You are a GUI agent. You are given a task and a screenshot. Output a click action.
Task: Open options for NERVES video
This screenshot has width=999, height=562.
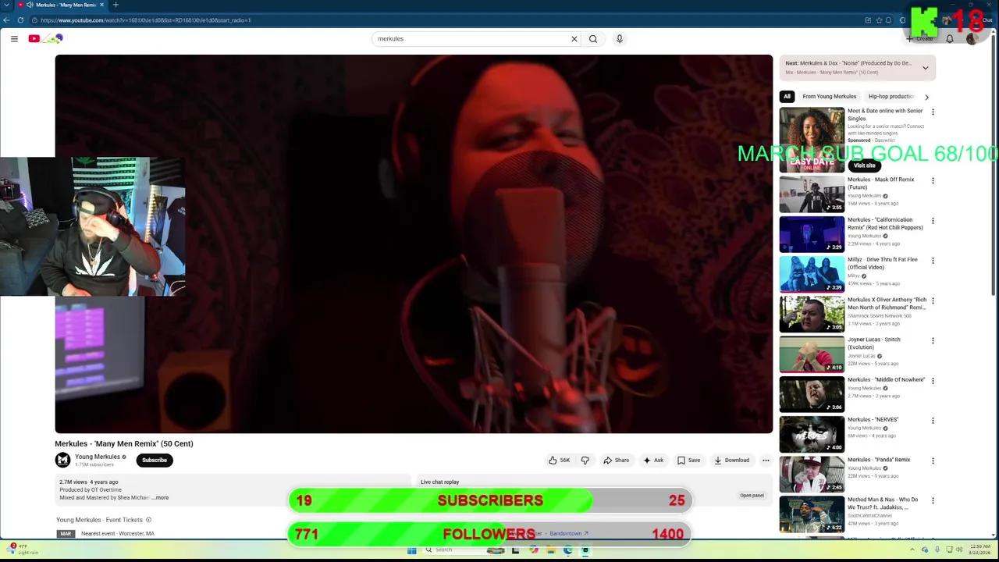tap(933, 421)
